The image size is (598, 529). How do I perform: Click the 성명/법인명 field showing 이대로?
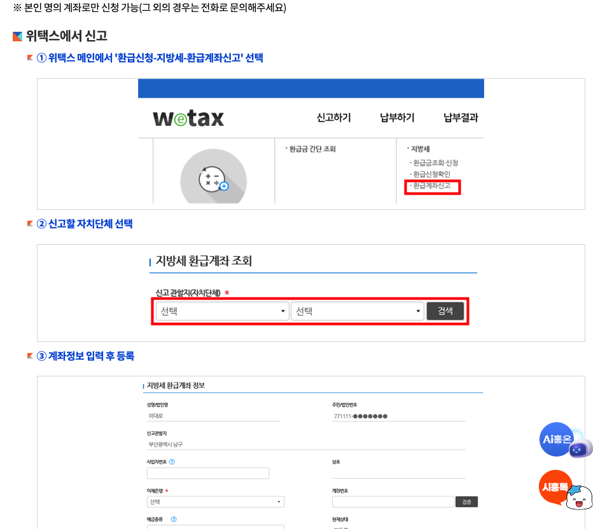(214, 416)
